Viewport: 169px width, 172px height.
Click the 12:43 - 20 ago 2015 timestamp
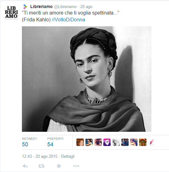pos(40,156)
